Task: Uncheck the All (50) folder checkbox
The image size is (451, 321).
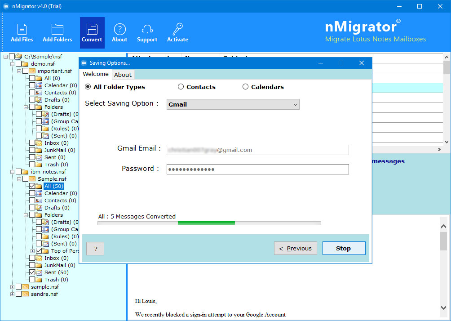Action: tap(32, 186)
